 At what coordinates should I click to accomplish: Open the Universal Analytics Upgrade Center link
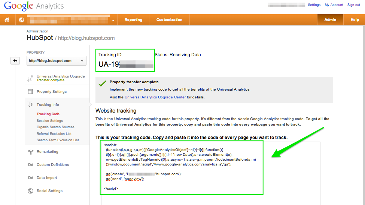tap(155, 97)
